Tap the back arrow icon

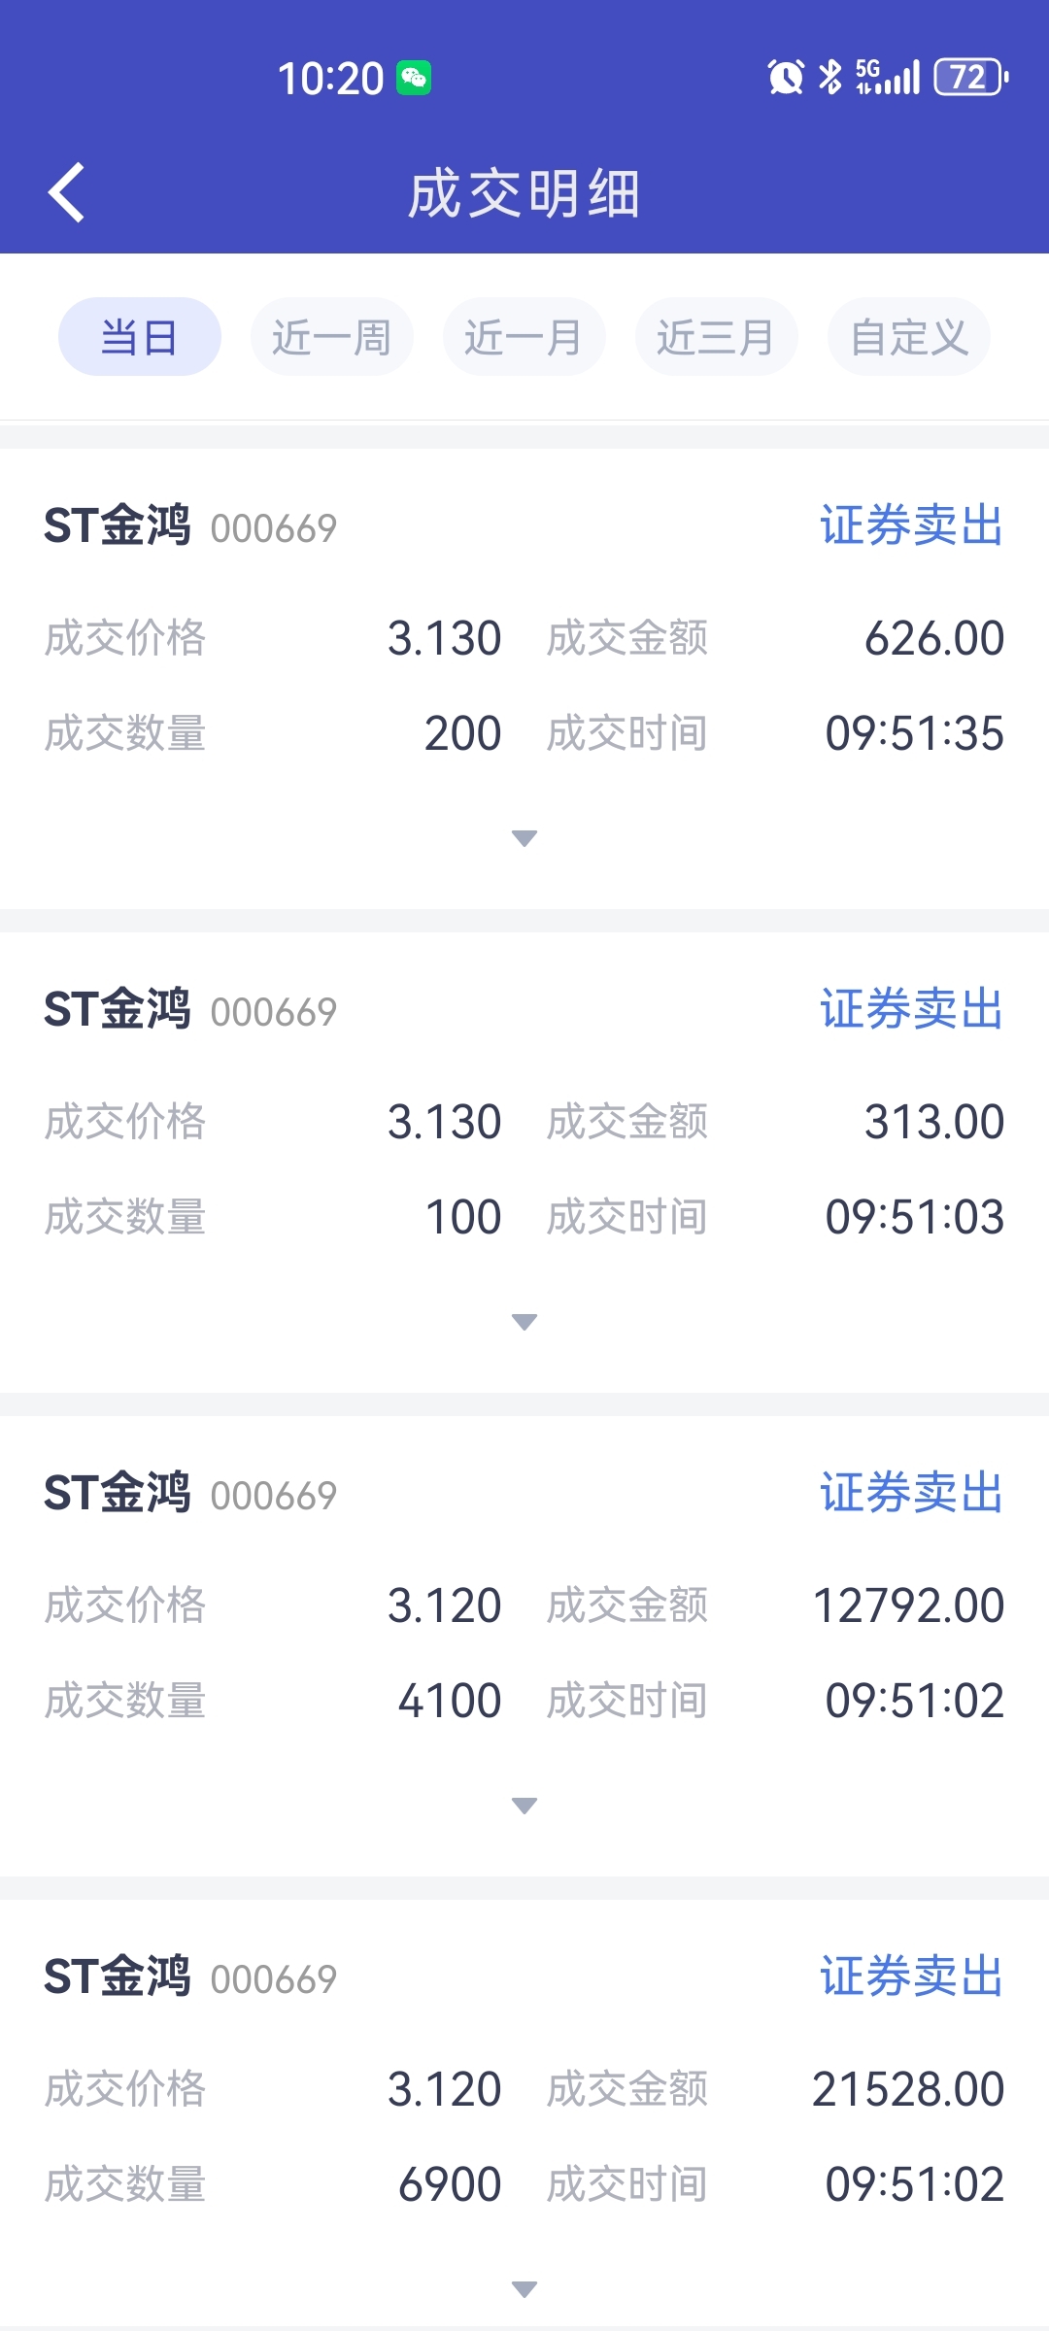click(x=66, y=192)
